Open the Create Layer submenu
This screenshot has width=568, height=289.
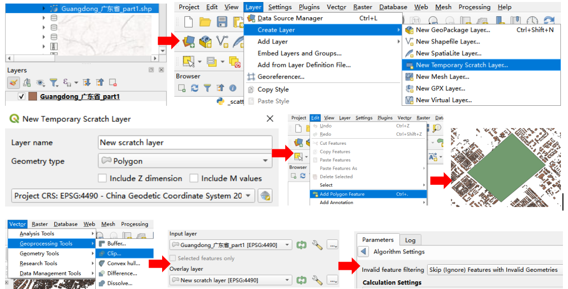(x=323, y=30)
